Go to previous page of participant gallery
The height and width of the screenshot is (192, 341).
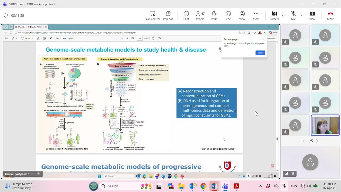click(x=303, y=141)
